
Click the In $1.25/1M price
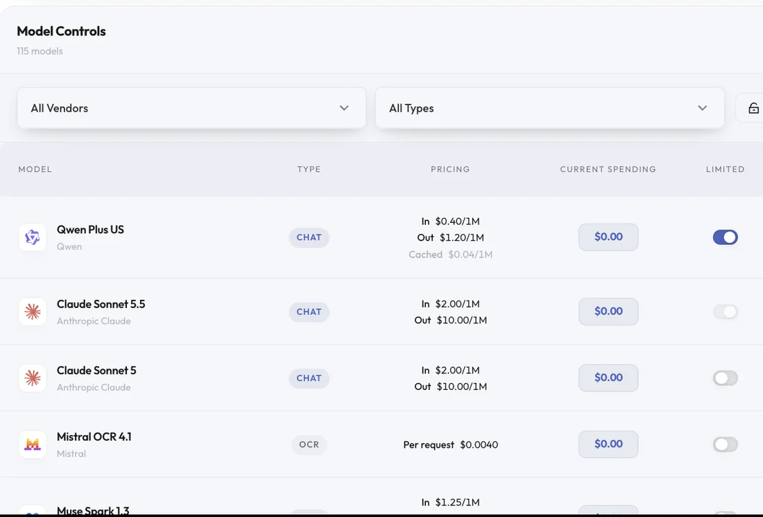pos(451,502)
